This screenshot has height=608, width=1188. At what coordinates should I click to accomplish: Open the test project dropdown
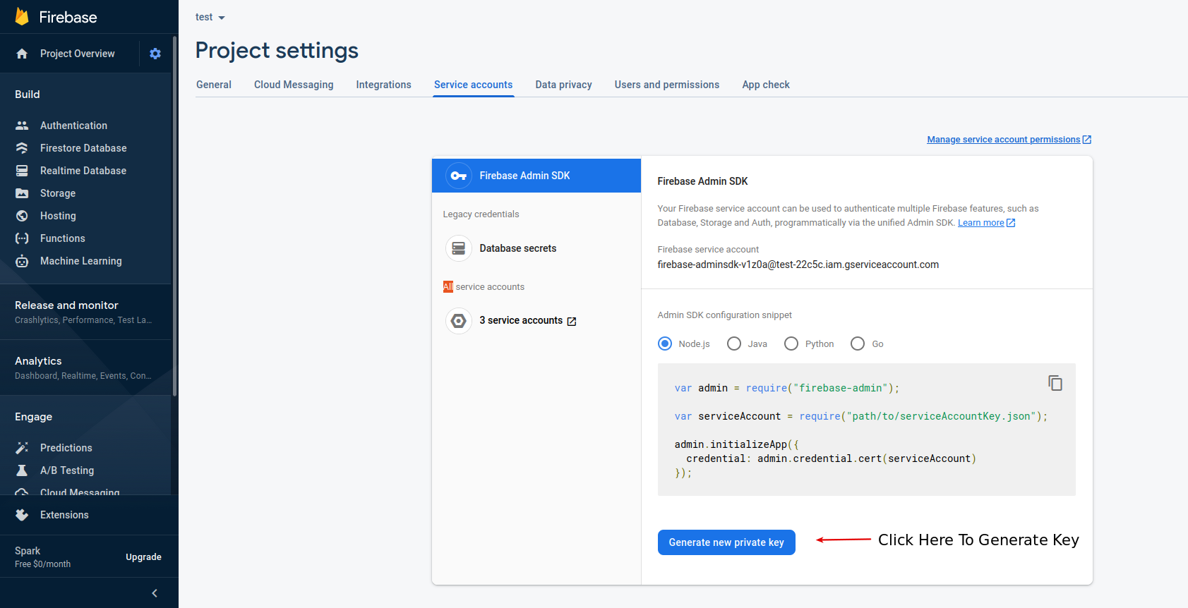210,17
